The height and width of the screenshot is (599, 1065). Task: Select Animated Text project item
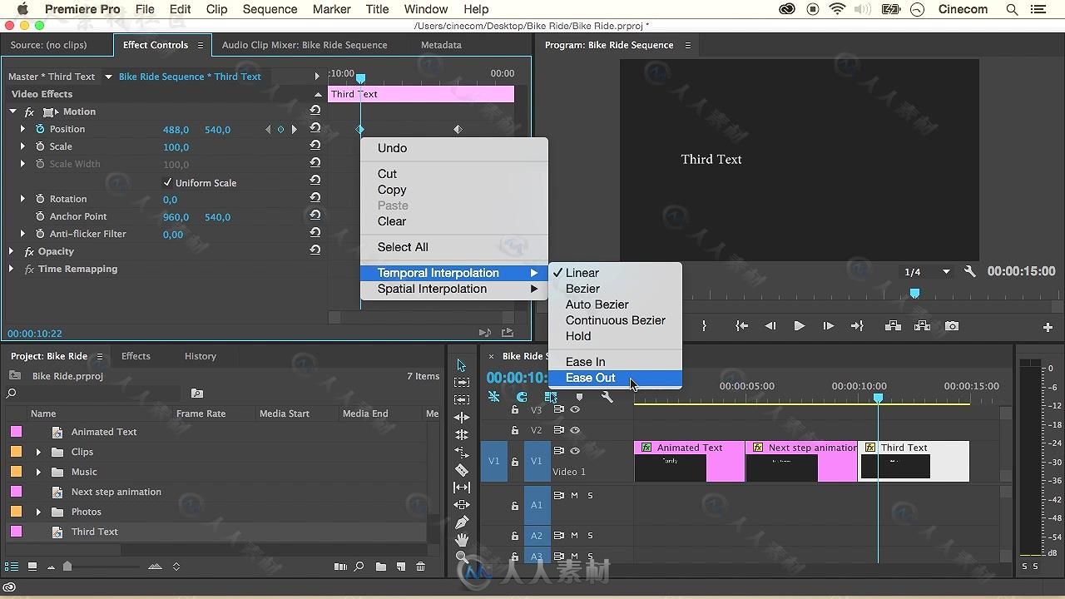(x=104, y=432)
